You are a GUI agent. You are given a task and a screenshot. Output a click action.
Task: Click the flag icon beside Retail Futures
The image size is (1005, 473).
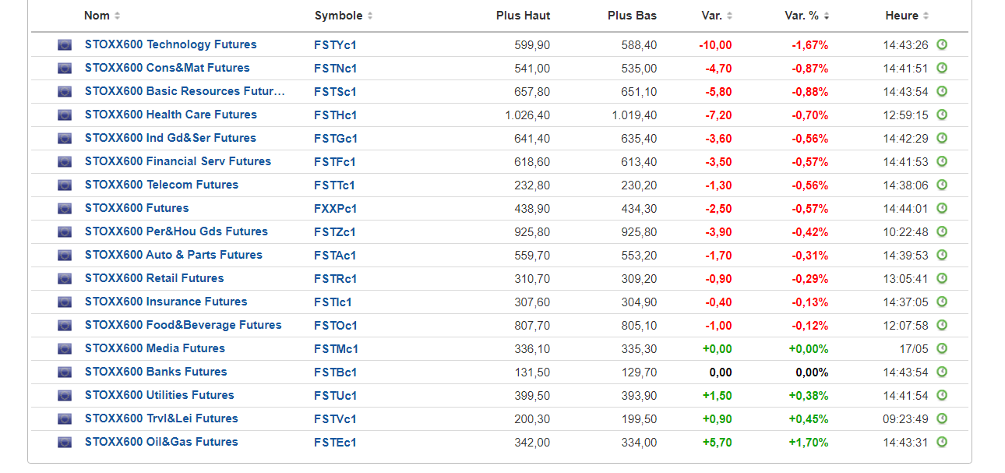[x=65, y=279]
